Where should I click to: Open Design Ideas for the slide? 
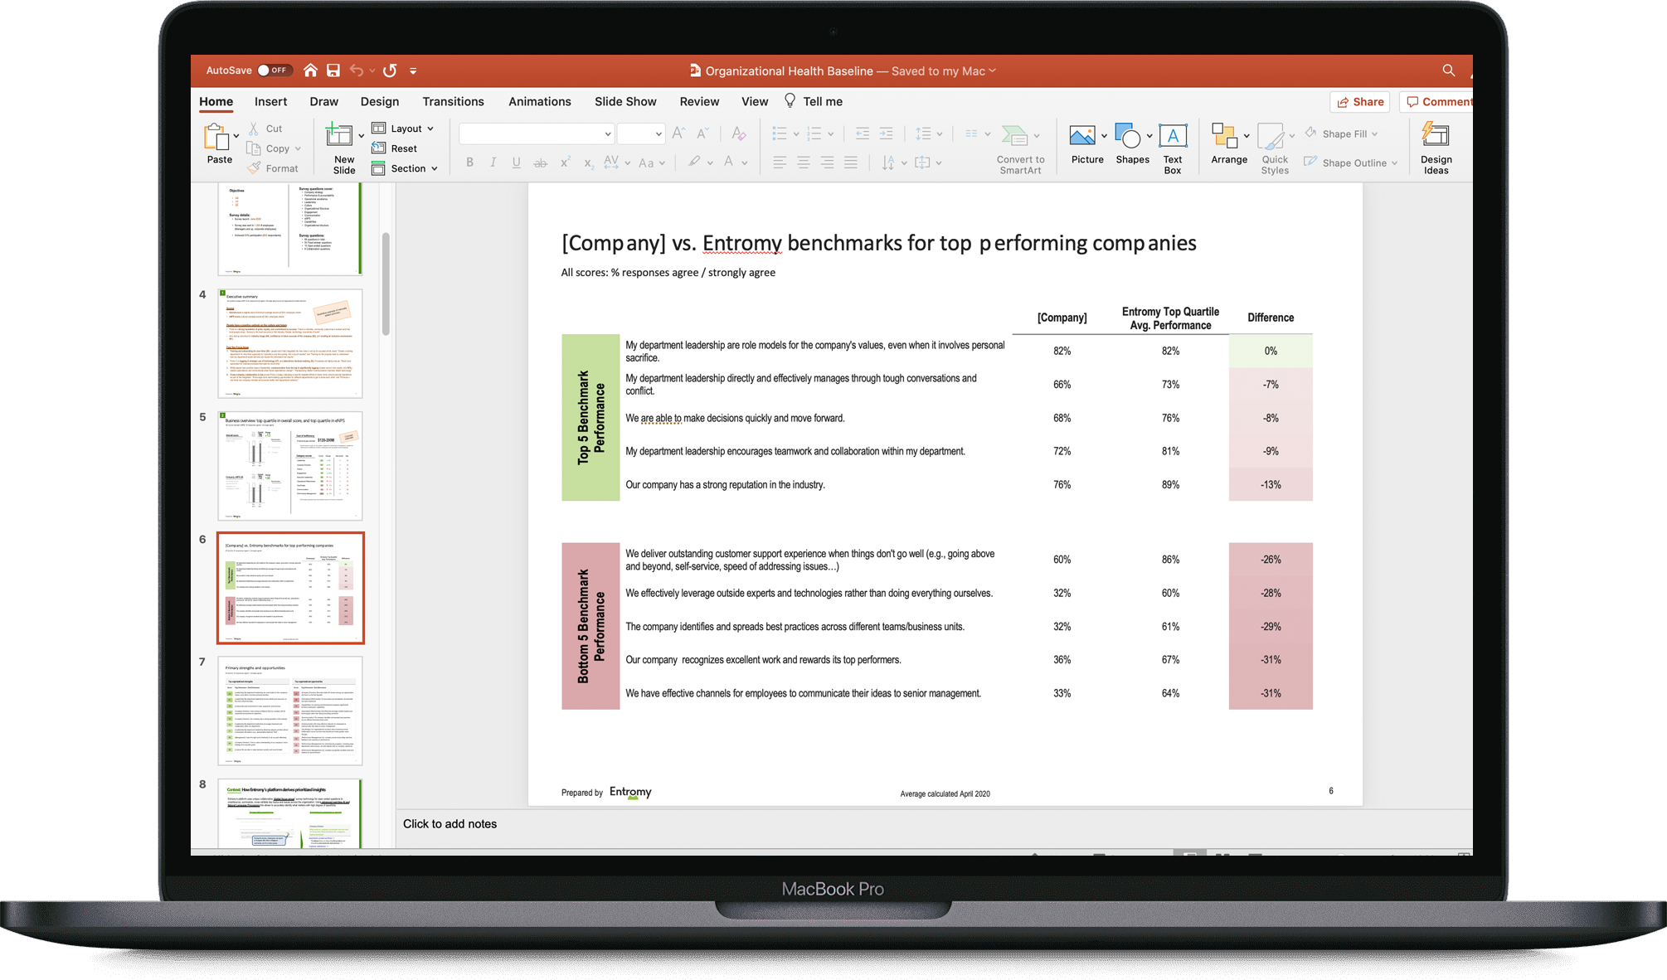coord(1436,145)
